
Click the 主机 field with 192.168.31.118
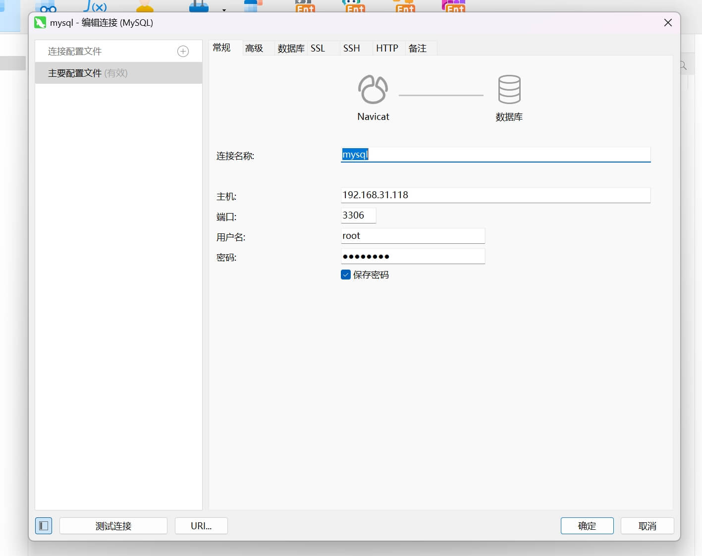(495, 195)
